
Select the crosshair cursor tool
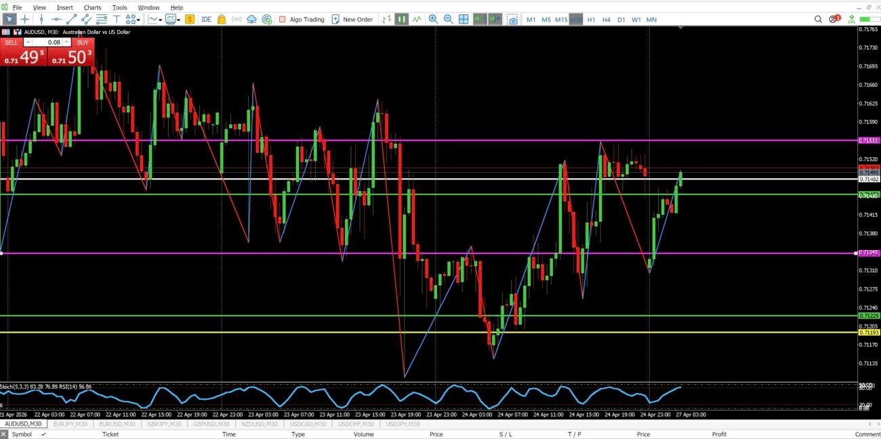pyautogui.click(x=25, y=20)
